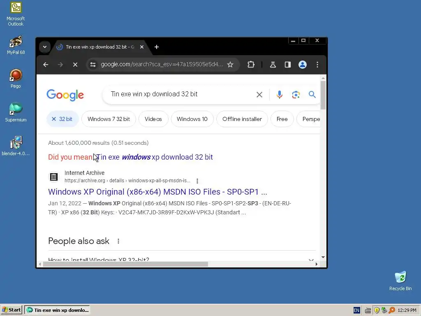421x316 pixels.
Task: Click the vertical scrollbar thumb
Action: pyautogui.click(x=323, y=95)
